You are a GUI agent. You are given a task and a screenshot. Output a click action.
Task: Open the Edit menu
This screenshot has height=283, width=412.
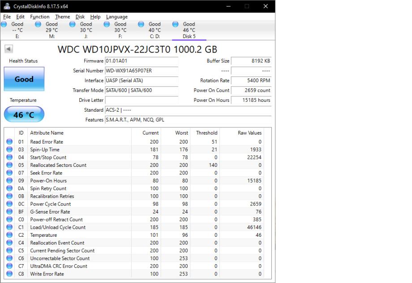click(x=20, y=17)
